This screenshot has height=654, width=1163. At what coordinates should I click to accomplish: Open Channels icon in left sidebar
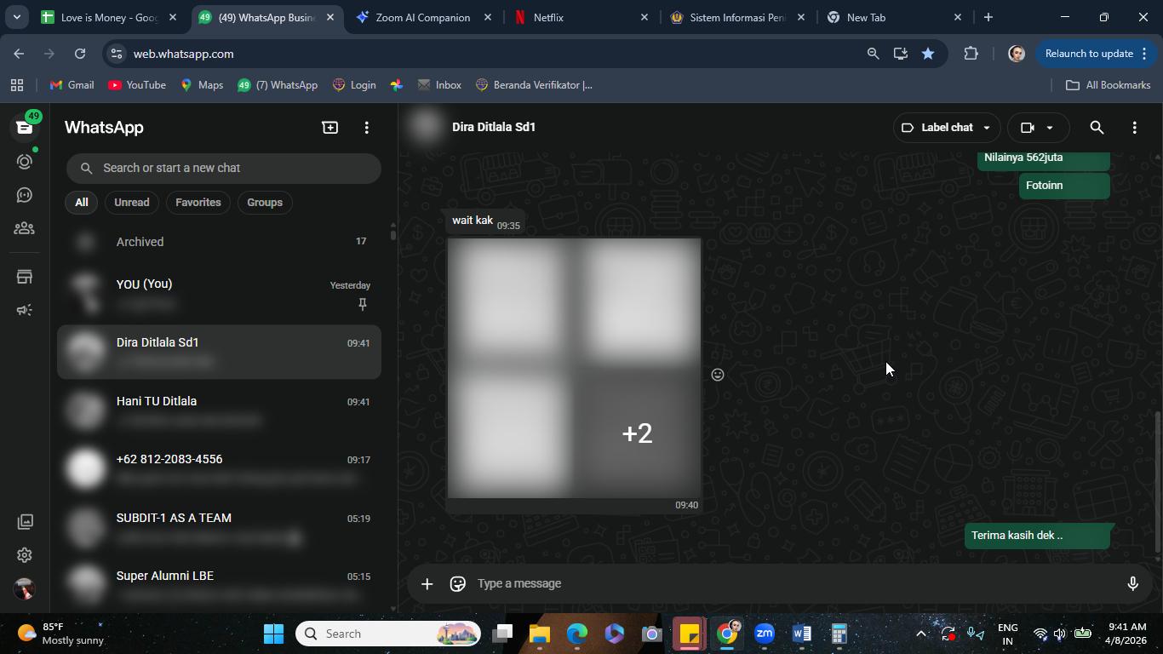coord(25,195)
